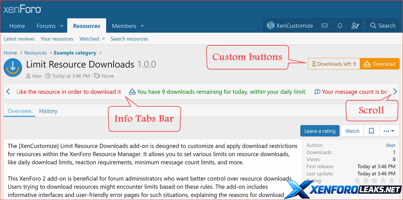The width and height of the screenshot is (403, 200).
Task: Click the resource download arrow icon
Action: pyautogui.click(x=13, y=68)
